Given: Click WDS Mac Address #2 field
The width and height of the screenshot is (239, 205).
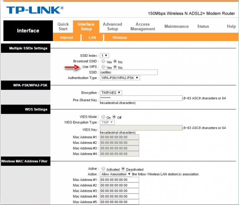Looking at the screenshot, I should pyautogui.click(x=119, y=143).
